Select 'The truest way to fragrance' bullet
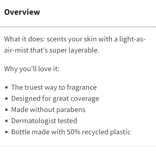The height and width of the screenshot is (156, 156). click(54, 87)
